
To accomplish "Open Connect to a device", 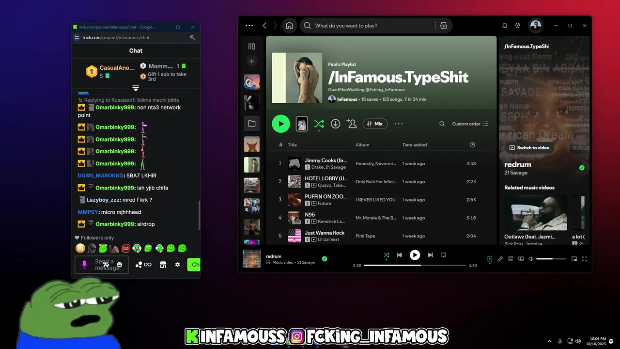I will [521, 259].
